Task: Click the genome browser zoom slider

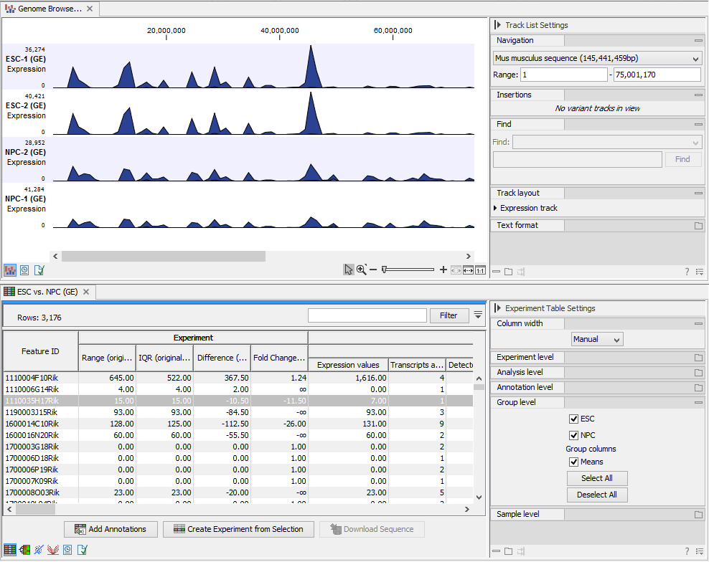Action: pyautogui.click(x=407, y=270)
